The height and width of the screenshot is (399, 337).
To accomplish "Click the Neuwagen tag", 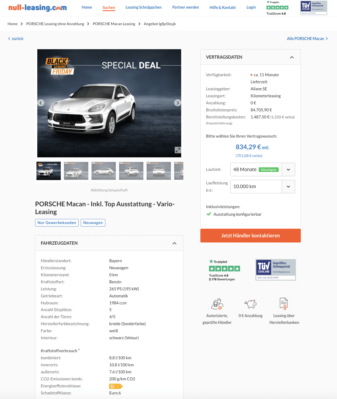I will tap(93, 223).
